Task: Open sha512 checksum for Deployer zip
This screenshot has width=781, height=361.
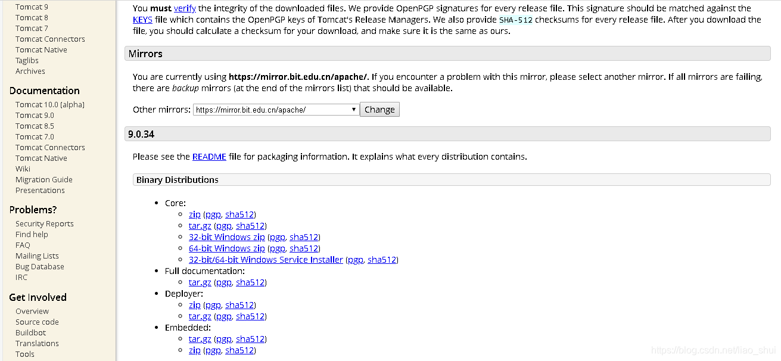Action: (239, 305)
